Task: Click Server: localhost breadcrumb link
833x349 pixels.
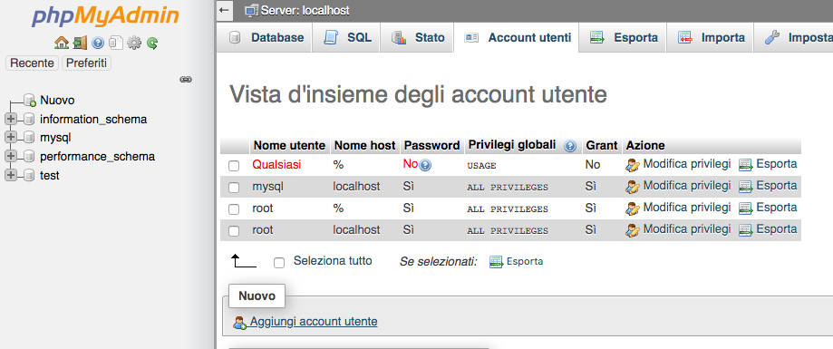Action: [305, 11]
